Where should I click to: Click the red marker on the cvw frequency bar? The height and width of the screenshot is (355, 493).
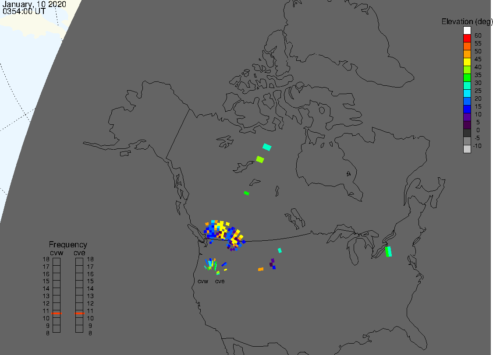coord(57,313)
